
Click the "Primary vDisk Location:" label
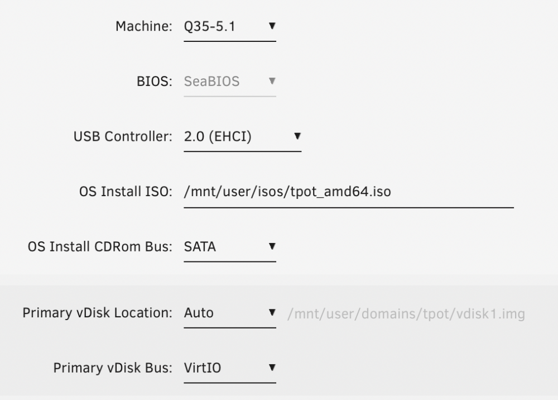click(97, 313)
